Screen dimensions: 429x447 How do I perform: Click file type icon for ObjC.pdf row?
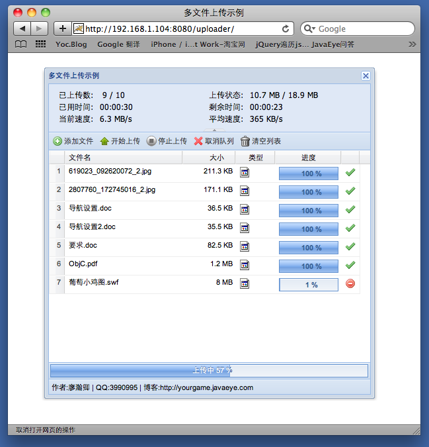(245, 265)
